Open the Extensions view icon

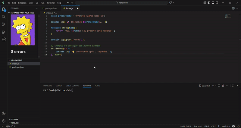tap(4, 39)
